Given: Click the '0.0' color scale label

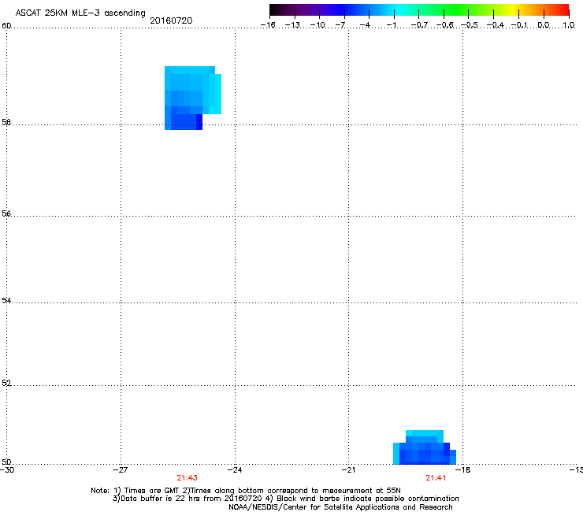Looking at the screenshot, I should coord(544,25).
